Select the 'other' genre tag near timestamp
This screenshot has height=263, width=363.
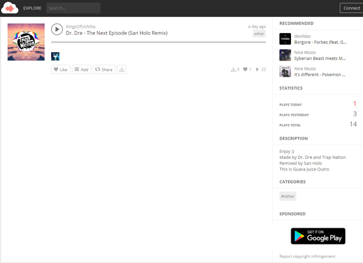tap(259, 34)
